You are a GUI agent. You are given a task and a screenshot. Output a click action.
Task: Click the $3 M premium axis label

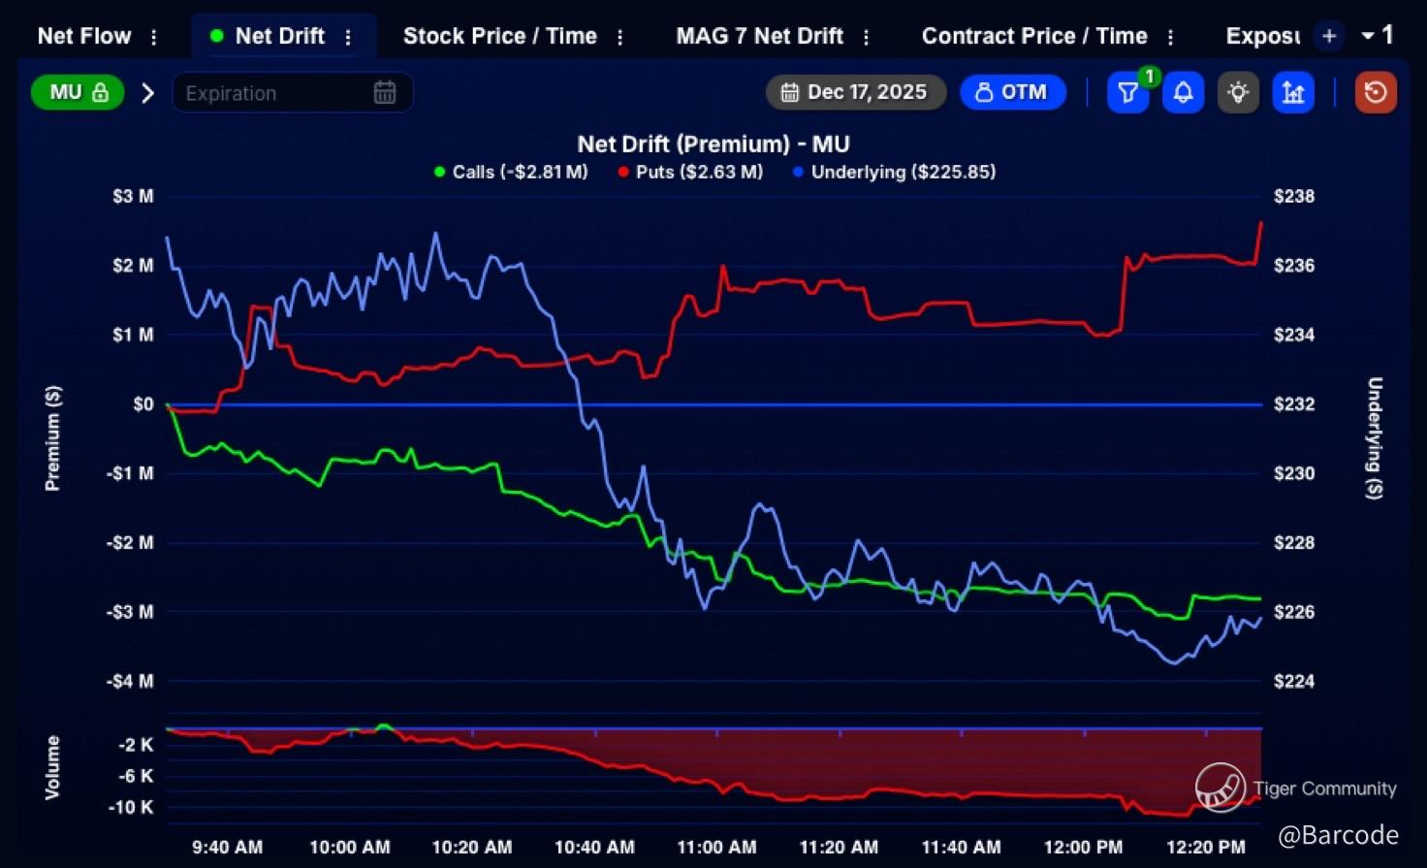pyautogui.click(x=133, y=196)
